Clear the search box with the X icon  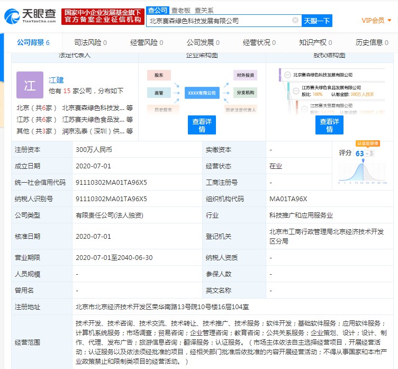pyautogui.click(x=295, y=20)
